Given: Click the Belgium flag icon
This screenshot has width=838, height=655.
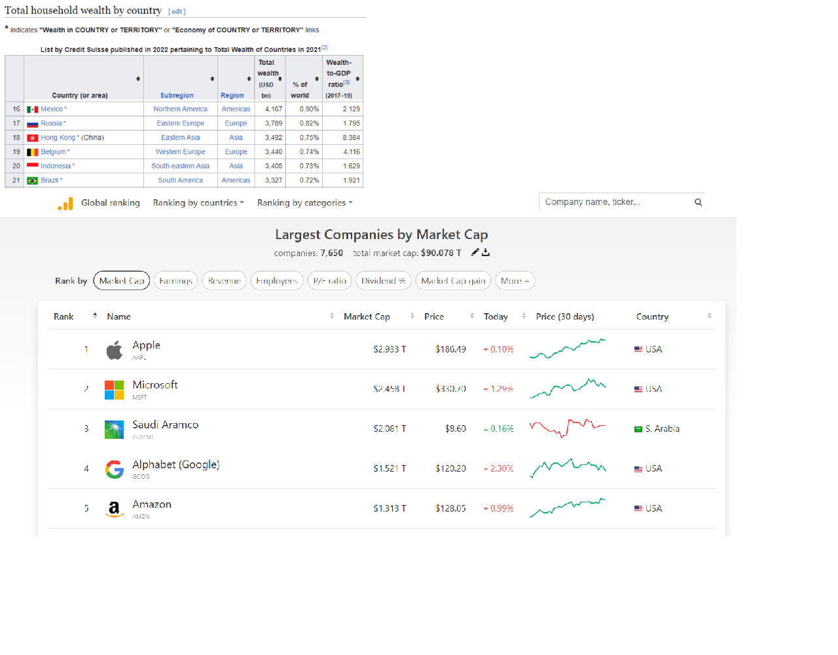Looking at the screenshot, I should (x=32, y=152).
